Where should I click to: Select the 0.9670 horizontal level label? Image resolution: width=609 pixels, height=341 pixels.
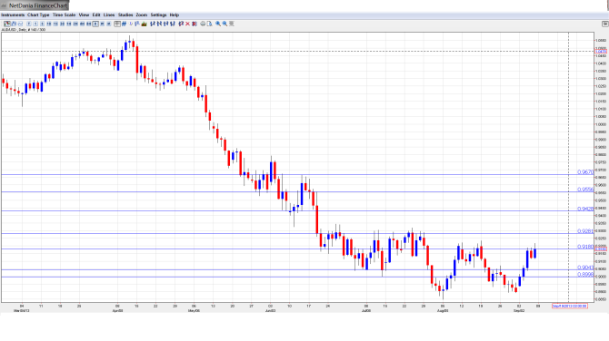[585, 171]
